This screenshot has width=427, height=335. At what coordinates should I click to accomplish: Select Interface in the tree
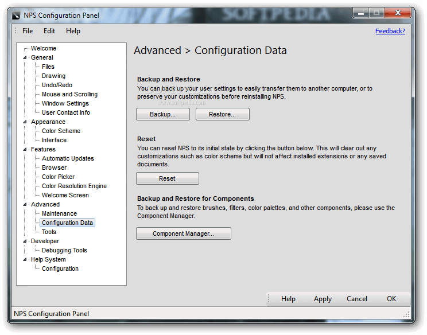pos(54,140)
